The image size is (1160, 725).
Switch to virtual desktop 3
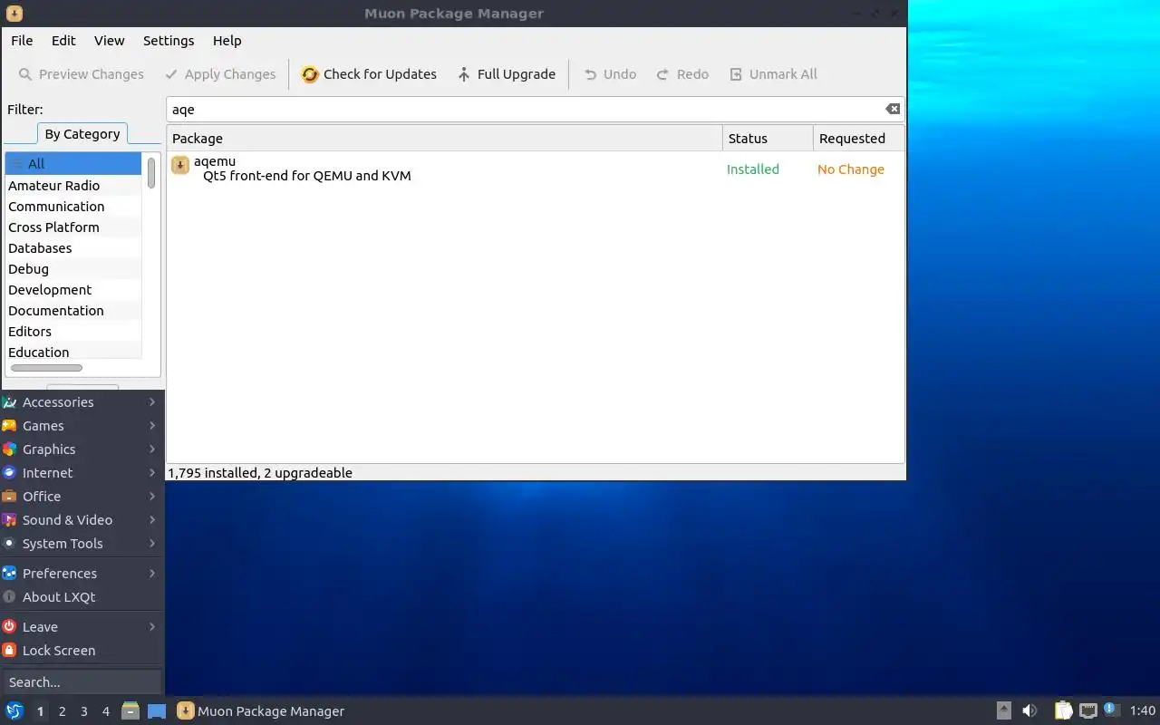83,711
